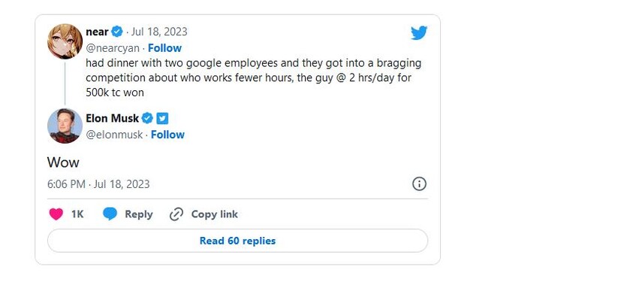The height and width of the screenshot is (285, 621).
Task: Open the tweet info circle icon
Action: 419,184
